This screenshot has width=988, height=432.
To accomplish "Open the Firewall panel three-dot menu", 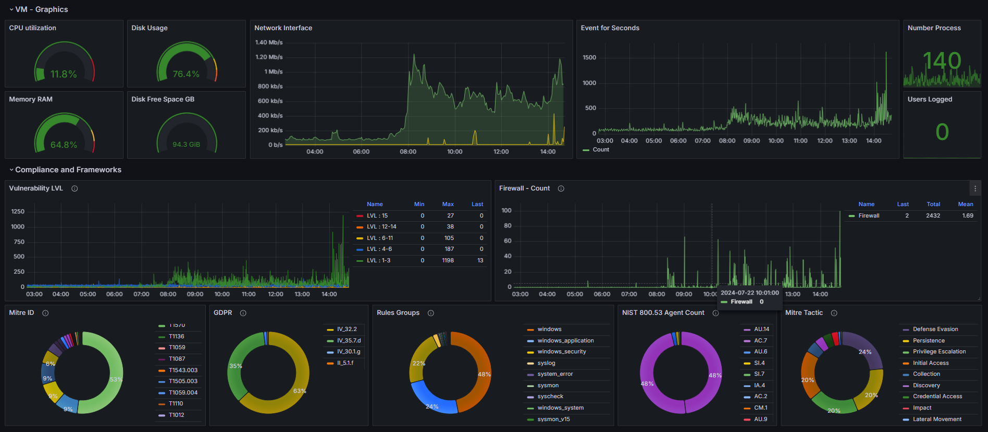I will (x=975, y=188).
